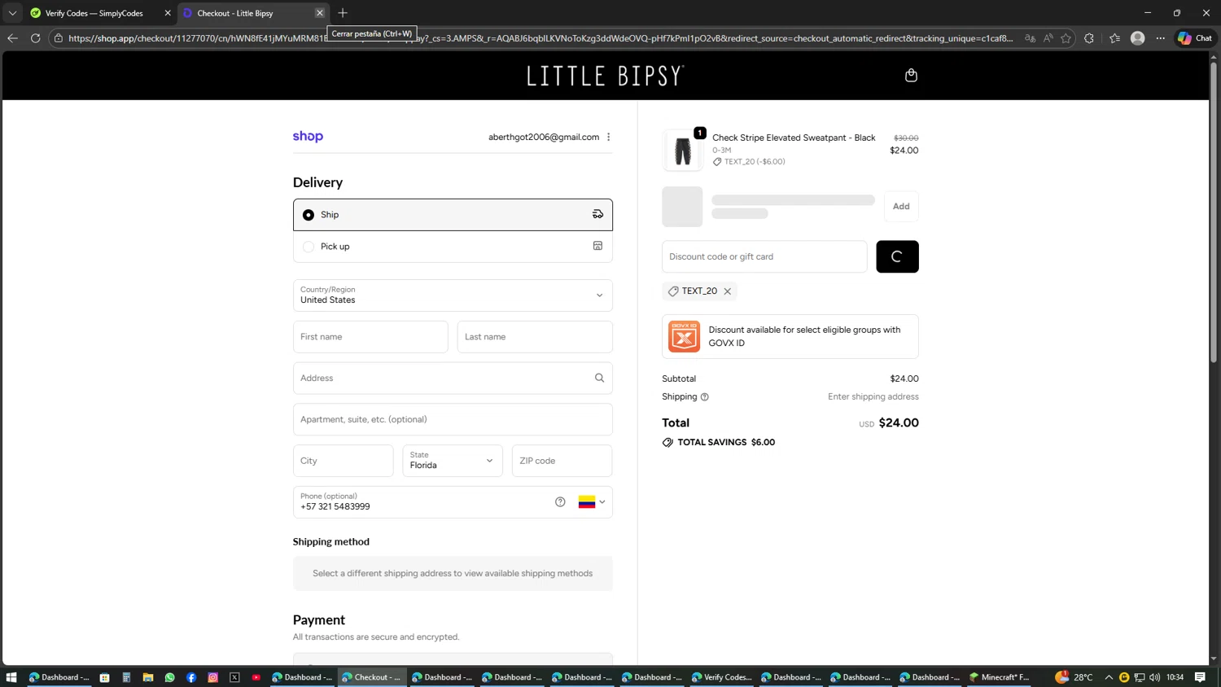Viewport: 1221px width, 687px height.
Task: Click the browser address bar URL
Action: (540, 38)
